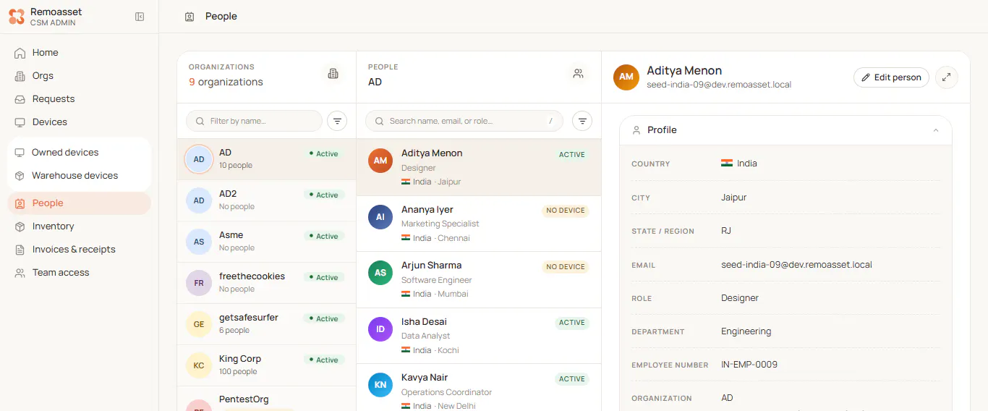Screen dimensions: 988x411
Task: Go to Team access page
Action: (79, 273)
